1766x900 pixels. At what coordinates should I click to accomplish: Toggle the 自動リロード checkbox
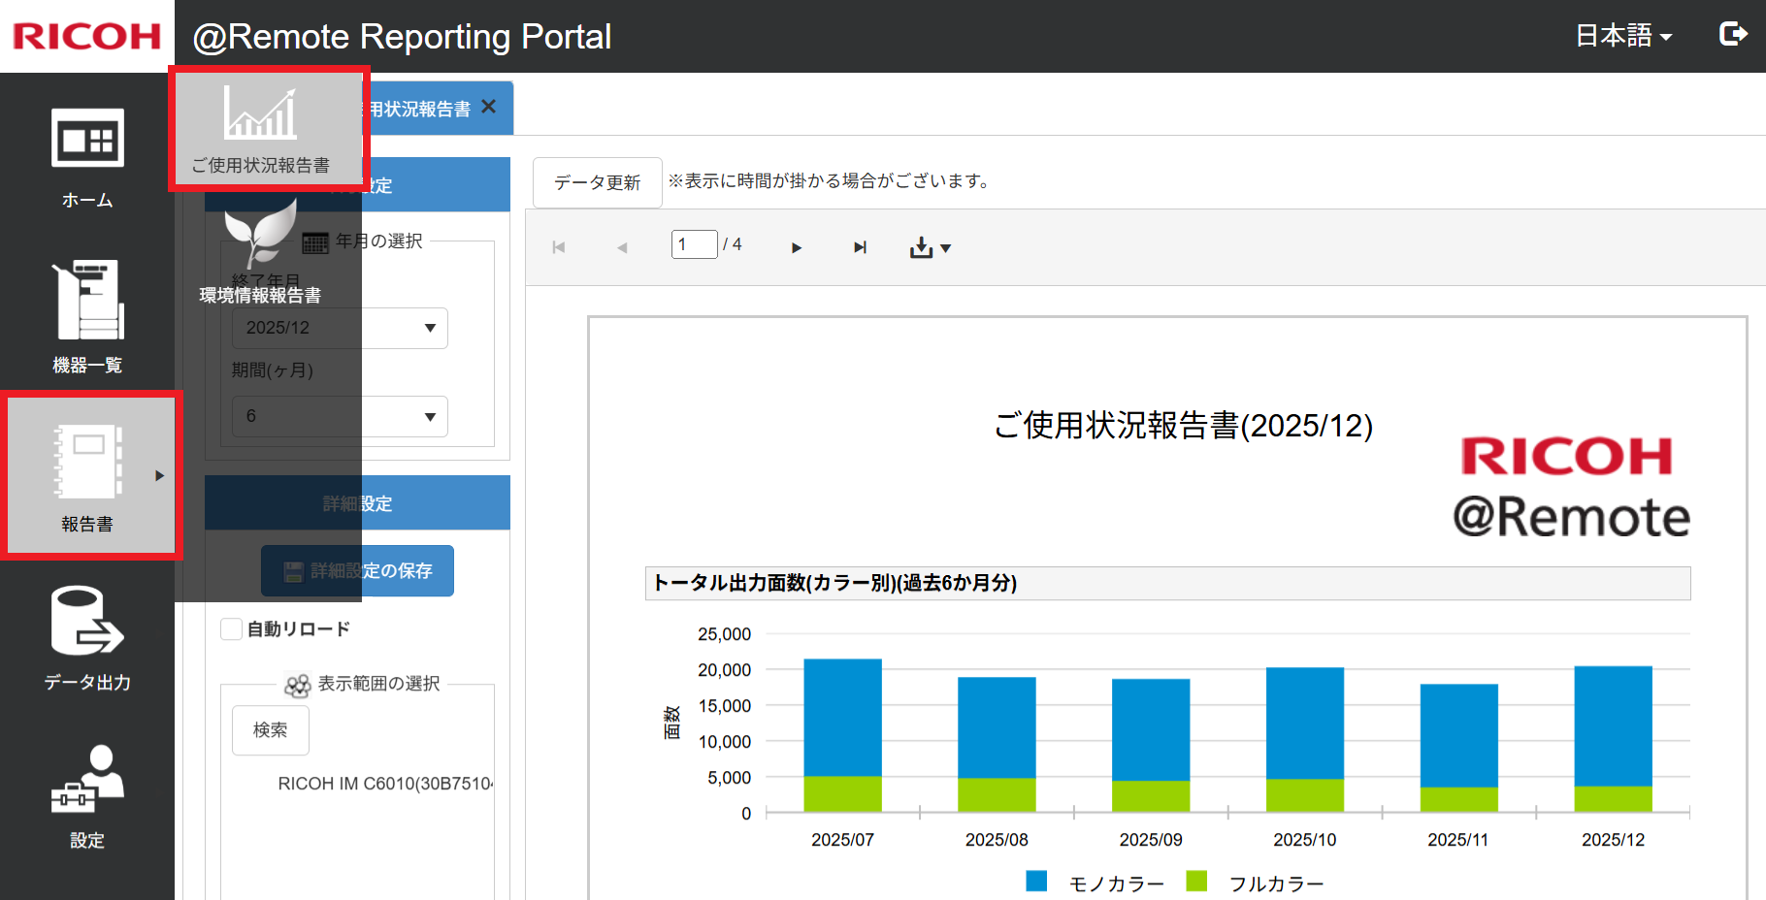[x=231, y=629]
